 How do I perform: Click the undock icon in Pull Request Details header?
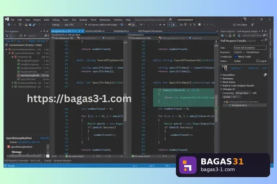pos(266,40)
